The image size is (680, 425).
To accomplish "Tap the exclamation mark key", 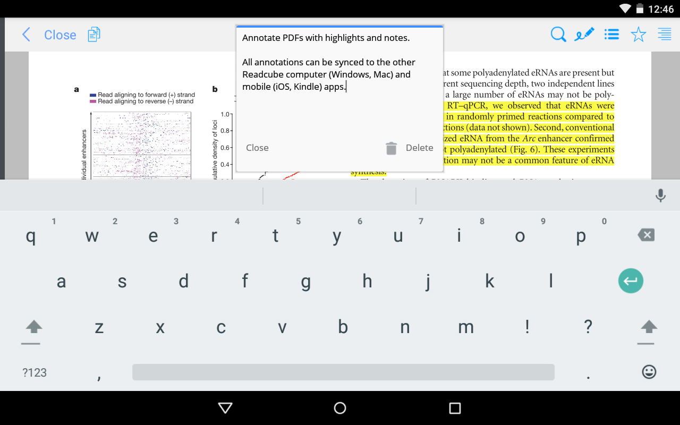I will (527, 327).
